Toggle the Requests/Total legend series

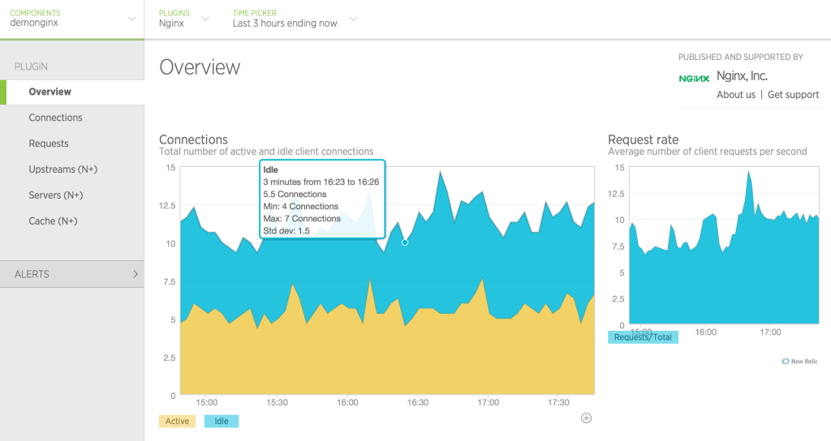point(643,337)
